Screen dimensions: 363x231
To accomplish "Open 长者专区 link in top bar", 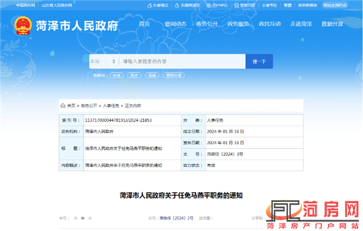I will tap(269, 5).
